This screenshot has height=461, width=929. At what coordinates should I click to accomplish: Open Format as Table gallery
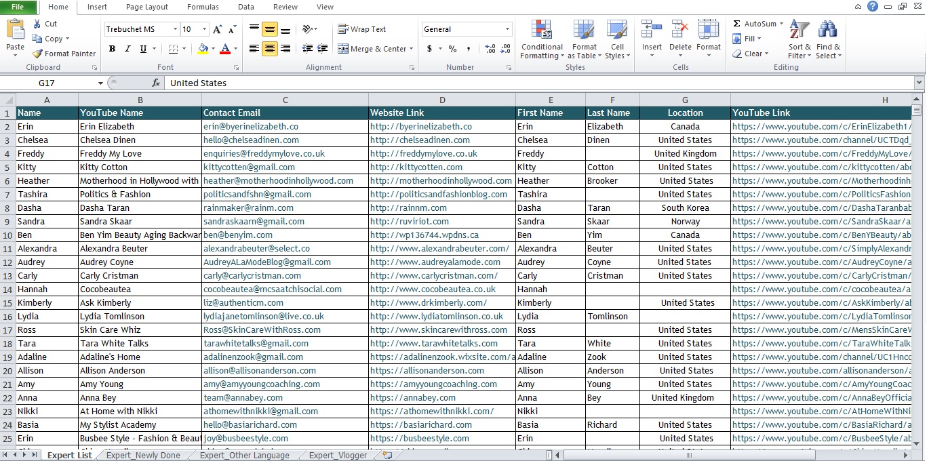click(585, 39)
